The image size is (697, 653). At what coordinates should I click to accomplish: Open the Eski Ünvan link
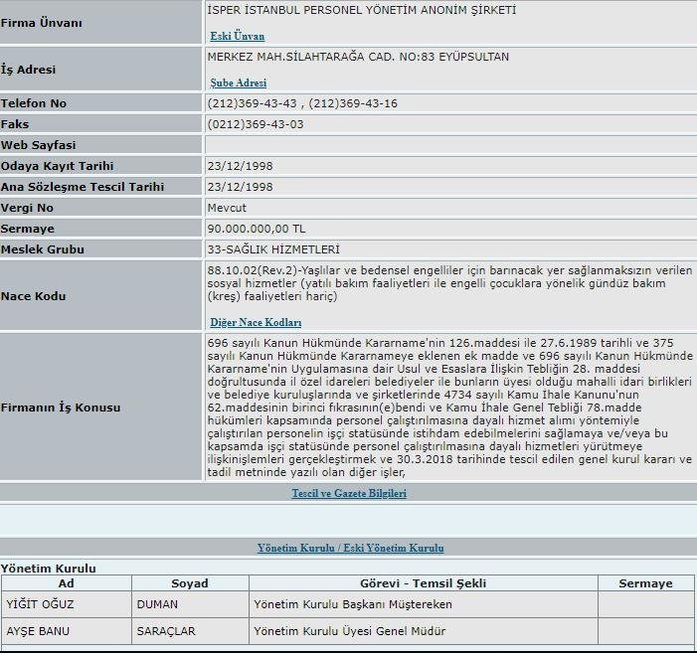coord(237,36)
